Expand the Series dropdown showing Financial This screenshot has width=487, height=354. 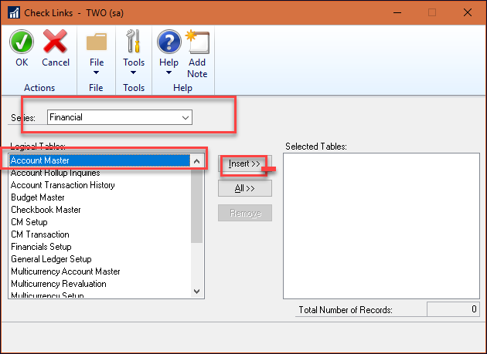pyautogui.click(x=120, y=117)
